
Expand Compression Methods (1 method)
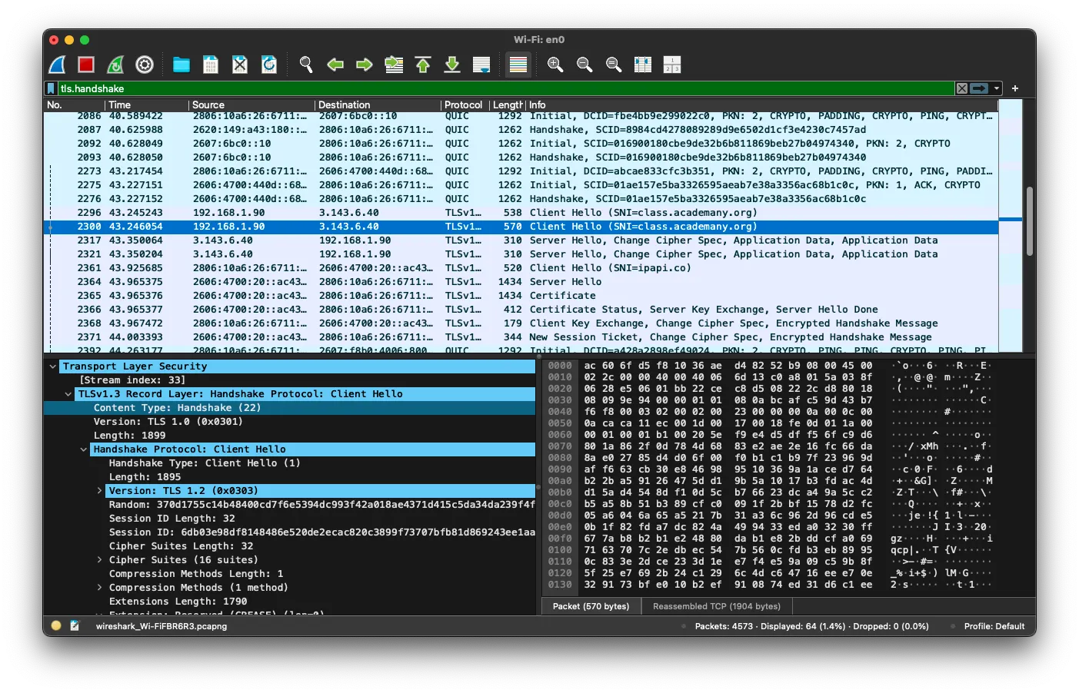tap(99, 588)
